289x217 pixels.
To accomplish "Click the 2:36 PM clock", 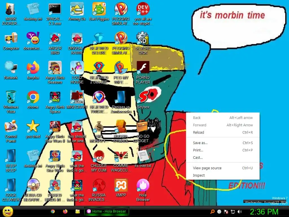I will (x=264, y=212).
